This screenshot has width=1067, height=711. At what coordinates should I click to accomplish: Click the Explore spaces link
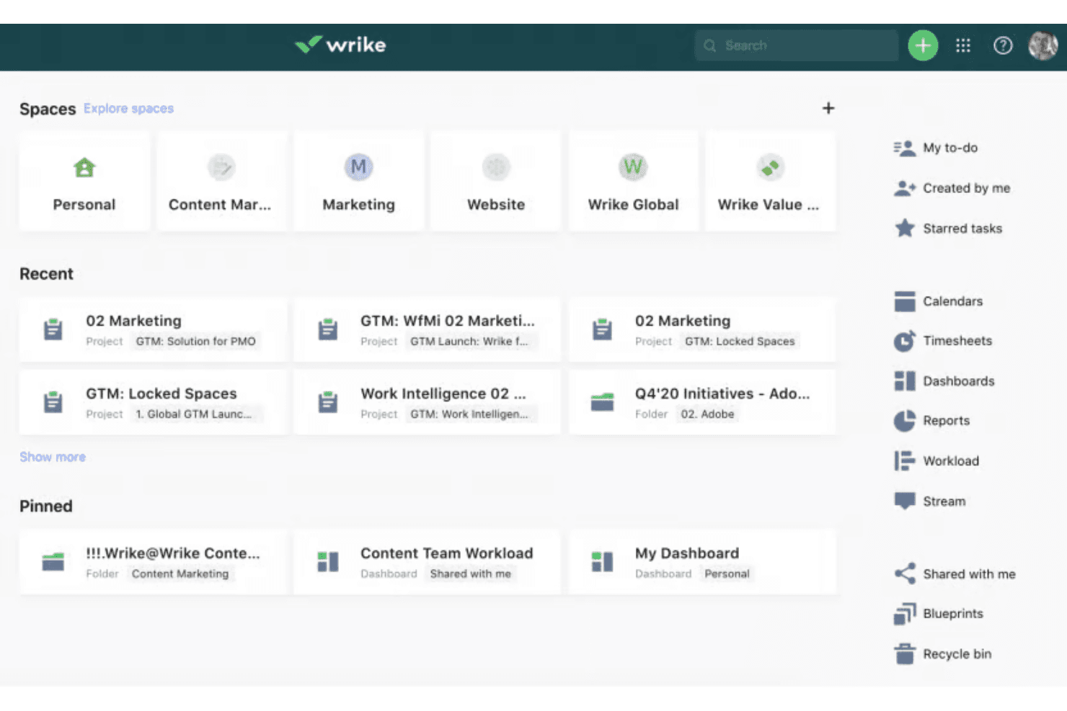coord(128,108)
